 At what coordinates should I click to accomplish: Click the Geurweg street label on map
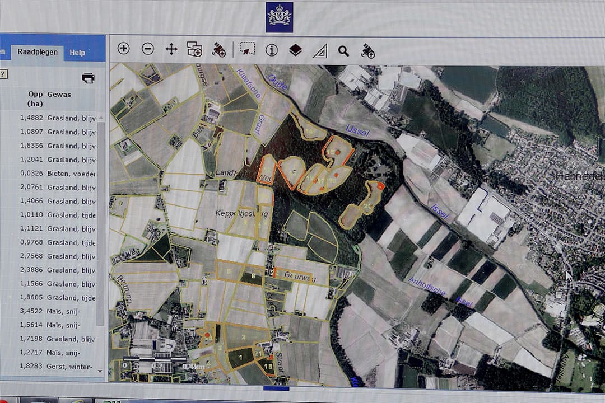(x=300, y=277)
